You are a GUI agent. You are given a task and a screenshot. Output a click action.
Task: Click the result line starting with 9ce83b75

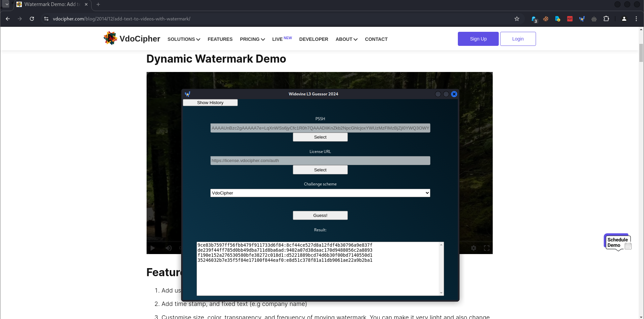(x=285, y=245)
